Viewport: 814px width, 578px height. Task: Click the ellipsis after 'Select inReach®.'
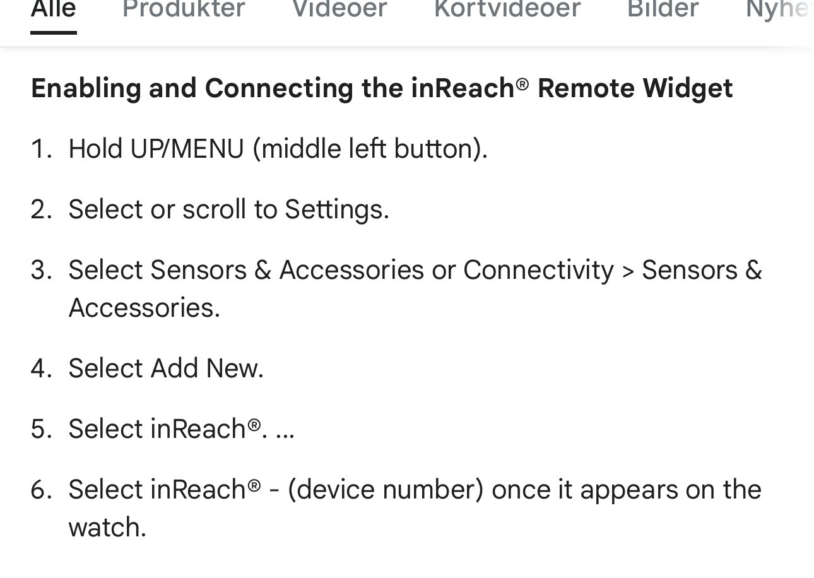pos(285,430)
